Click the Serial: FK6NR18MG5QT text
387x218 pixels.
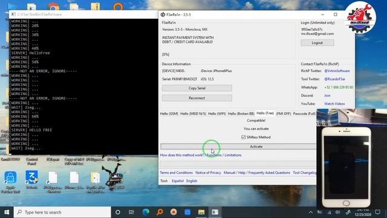tap(180, 79)
